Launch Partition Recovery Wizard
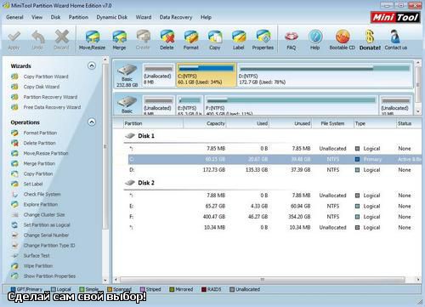The image size is (425, 307). click(50, 97)
